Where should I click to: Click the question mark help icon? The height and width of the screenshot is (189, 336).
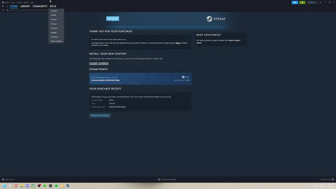coord(308,2)
